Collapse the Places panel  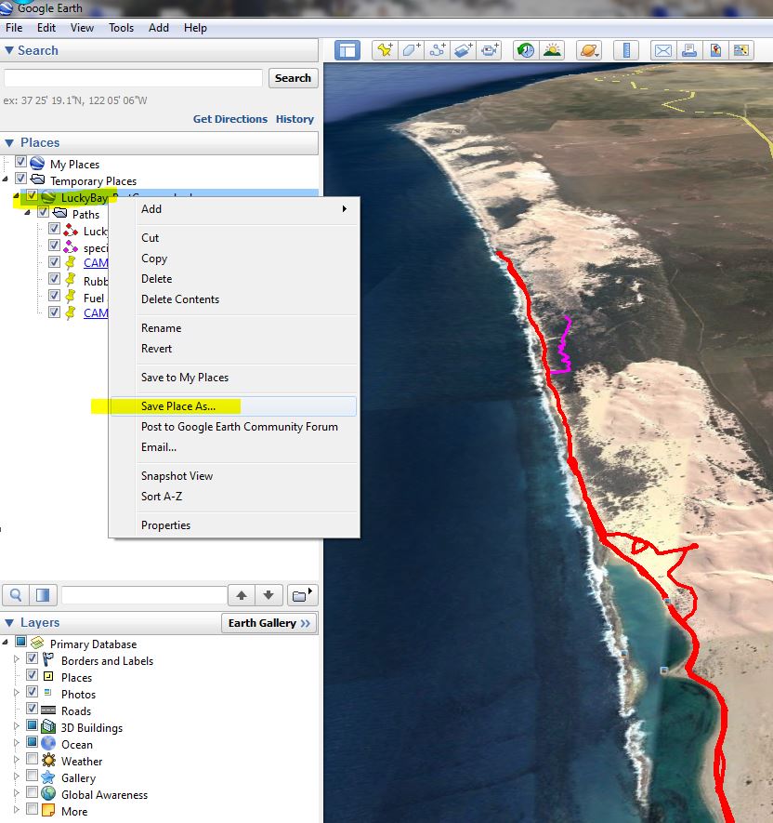(x=9, y=143)
